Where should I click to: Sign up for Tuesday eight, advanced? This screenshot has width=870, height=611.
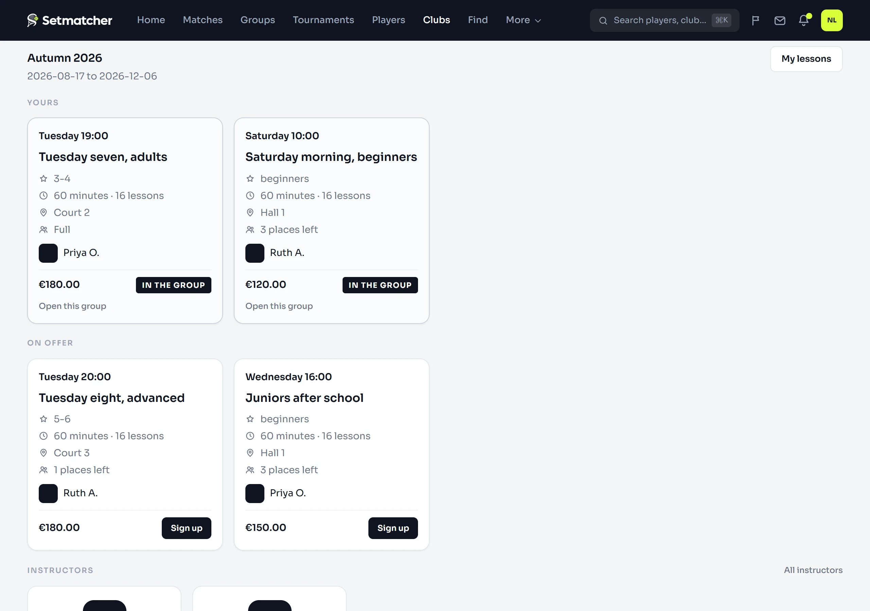(187, 528)
